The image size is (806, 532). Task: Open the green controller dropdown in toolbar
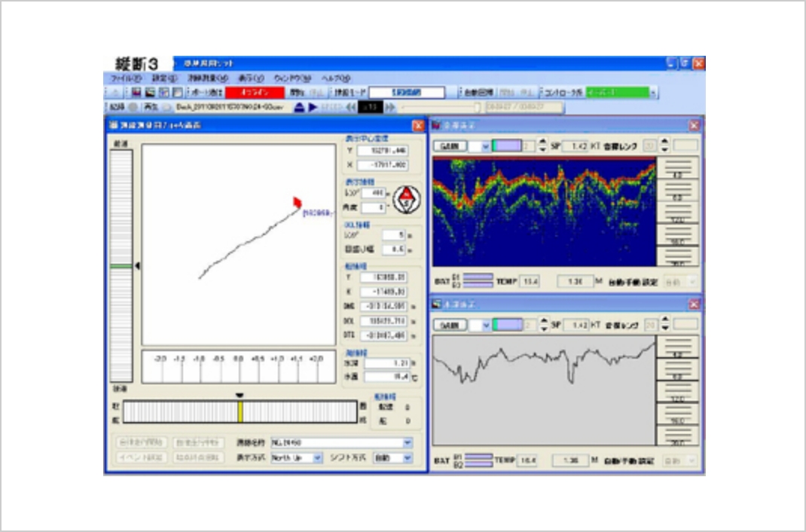pyautogui.click(x=653, y=92)
